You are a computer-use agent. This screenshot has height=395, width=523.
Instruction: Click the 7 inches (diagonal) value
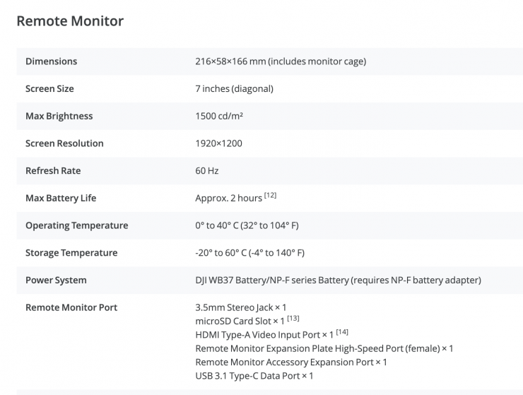tap(234, 89)
